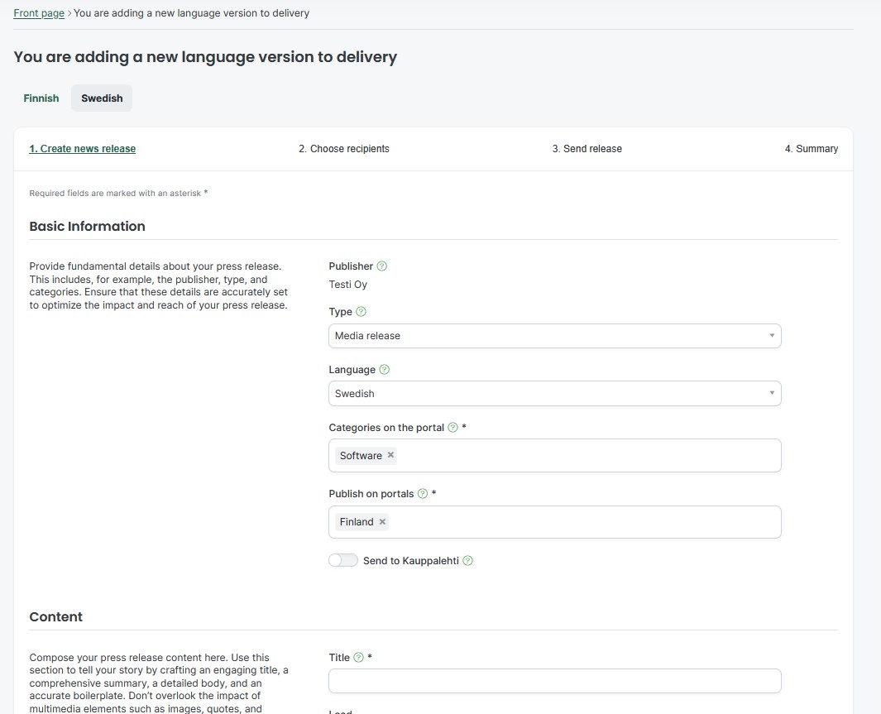881x714 pixels.
Task: Click inside the Categories on the portal field
Action: pos(554,456)
